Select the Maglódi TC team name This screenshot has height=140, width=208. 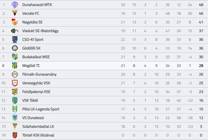(31, 66)
